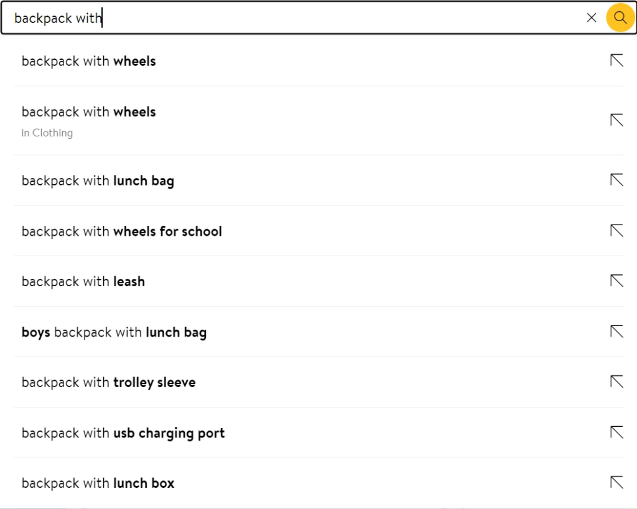Open 'backpack with usb charging port' results
Image resolution: width=637 pixels, height=509 pixels.
(x=123, y=432)
